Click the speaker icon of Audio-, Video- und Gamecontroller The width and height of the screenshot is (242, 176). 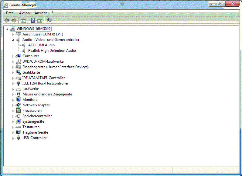18,40
